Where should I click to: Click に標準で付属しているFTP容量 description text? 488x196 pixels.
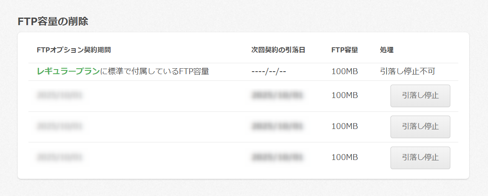[x=154, y=72]
